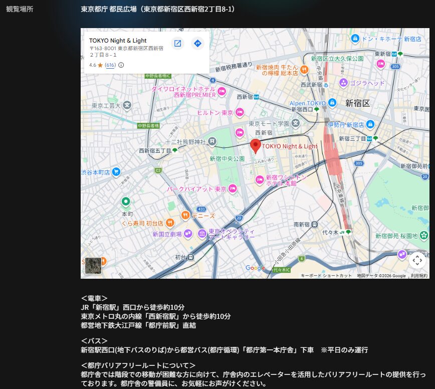Open the larger map view icon
Image resolution: width=435 pixels, height=389 pixels.
coord(177,44)
